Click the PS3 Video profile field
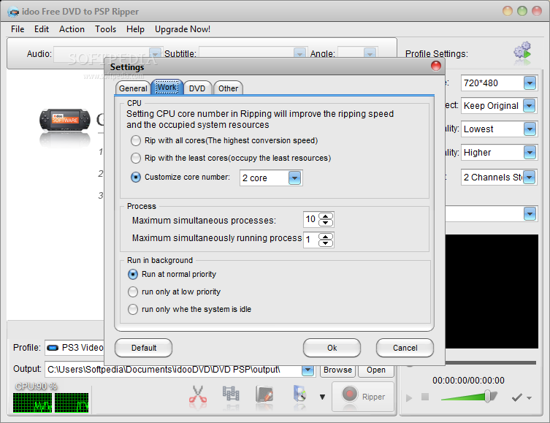The width and height of the screenshot is (550, 423). 75,348
